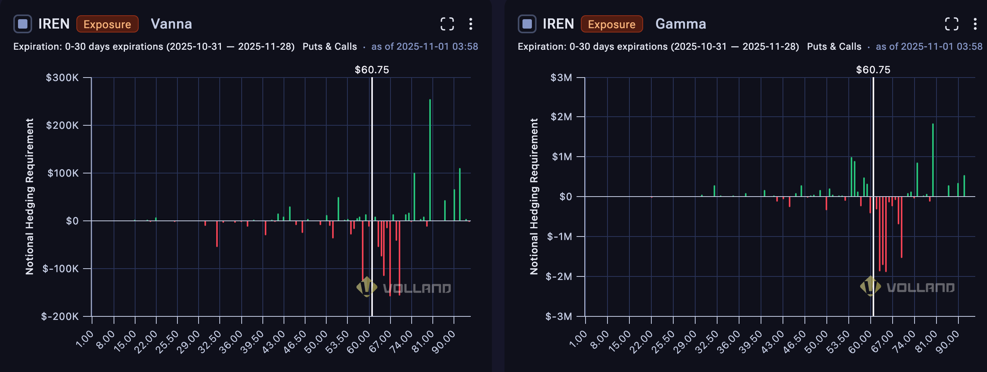
Task: Click Notional Hedging Requirement axis title on Vanna chart
Action: click(x=29, y=197)
